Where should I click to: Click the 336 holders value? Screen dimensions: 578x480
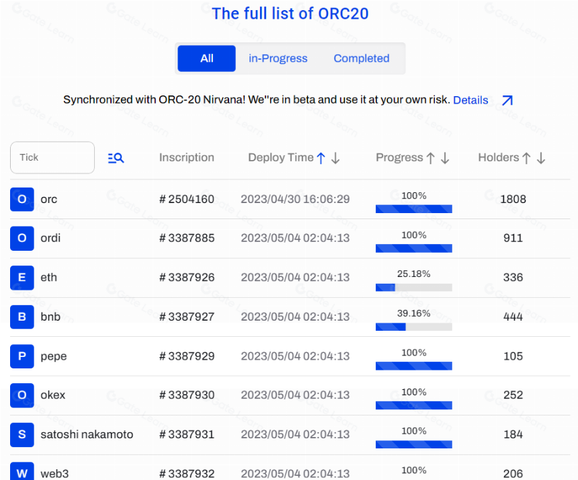pyautogui.click(x=513, y=277)
